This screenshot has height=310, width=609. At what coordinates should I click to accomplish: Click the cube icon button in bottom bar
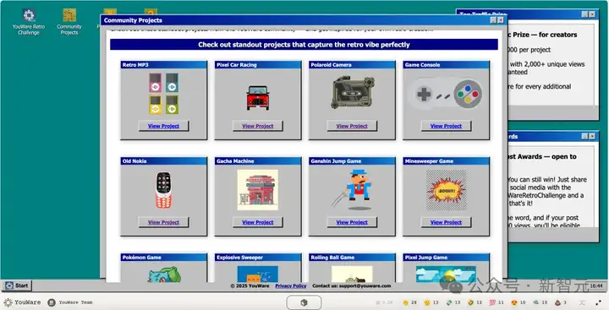304,302
